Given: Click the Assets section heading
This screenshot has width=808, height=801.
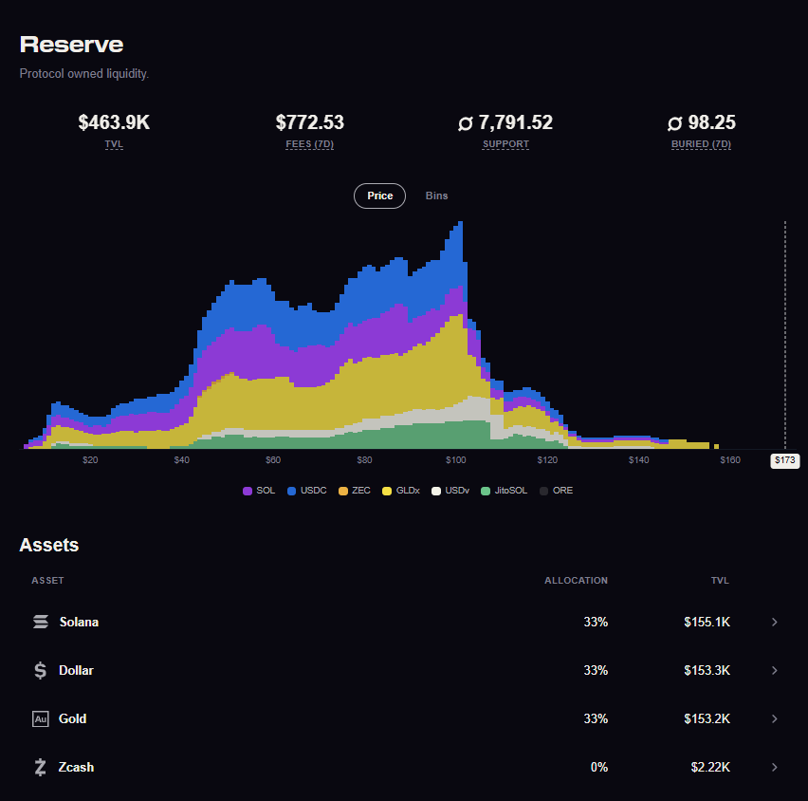Looking at the screenshot, I should tap(49, 545).
